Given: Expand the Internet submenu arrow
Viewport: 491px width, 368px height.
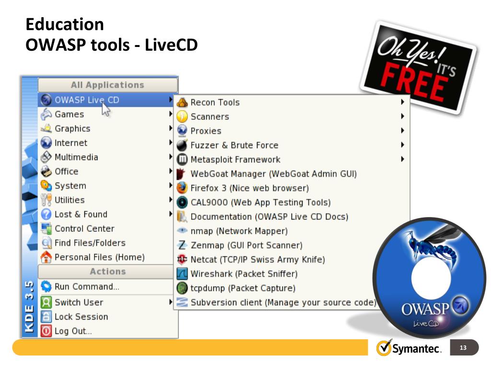Looking at the screenshot, I should (x=171, y=142).
